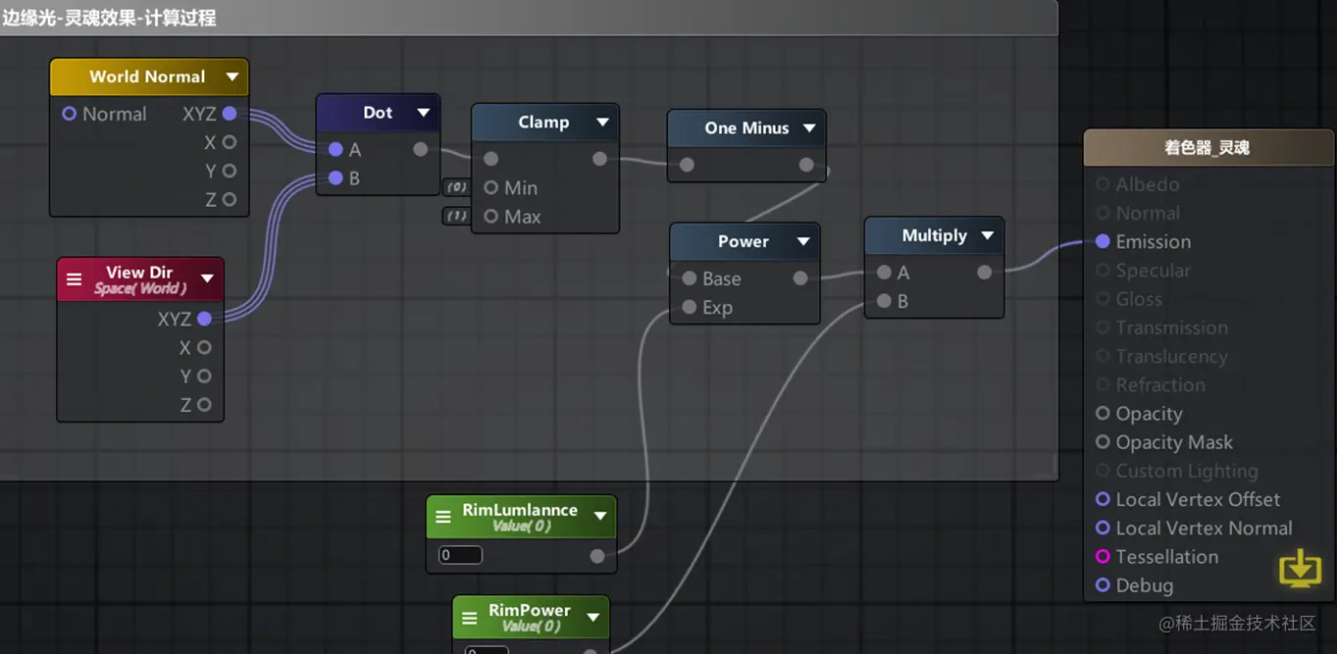Click the Tessellation port on shader node
Screen dimensions: 1337x654
[1103, 556]
